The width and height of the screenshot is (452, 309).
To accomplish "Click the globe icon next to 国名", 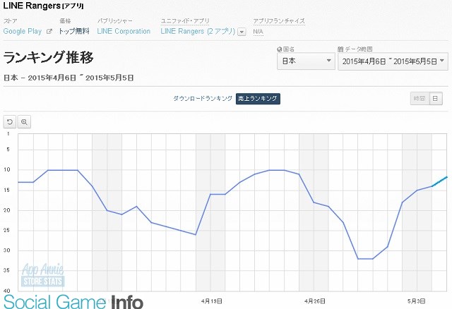I will (x=279, y=49).
